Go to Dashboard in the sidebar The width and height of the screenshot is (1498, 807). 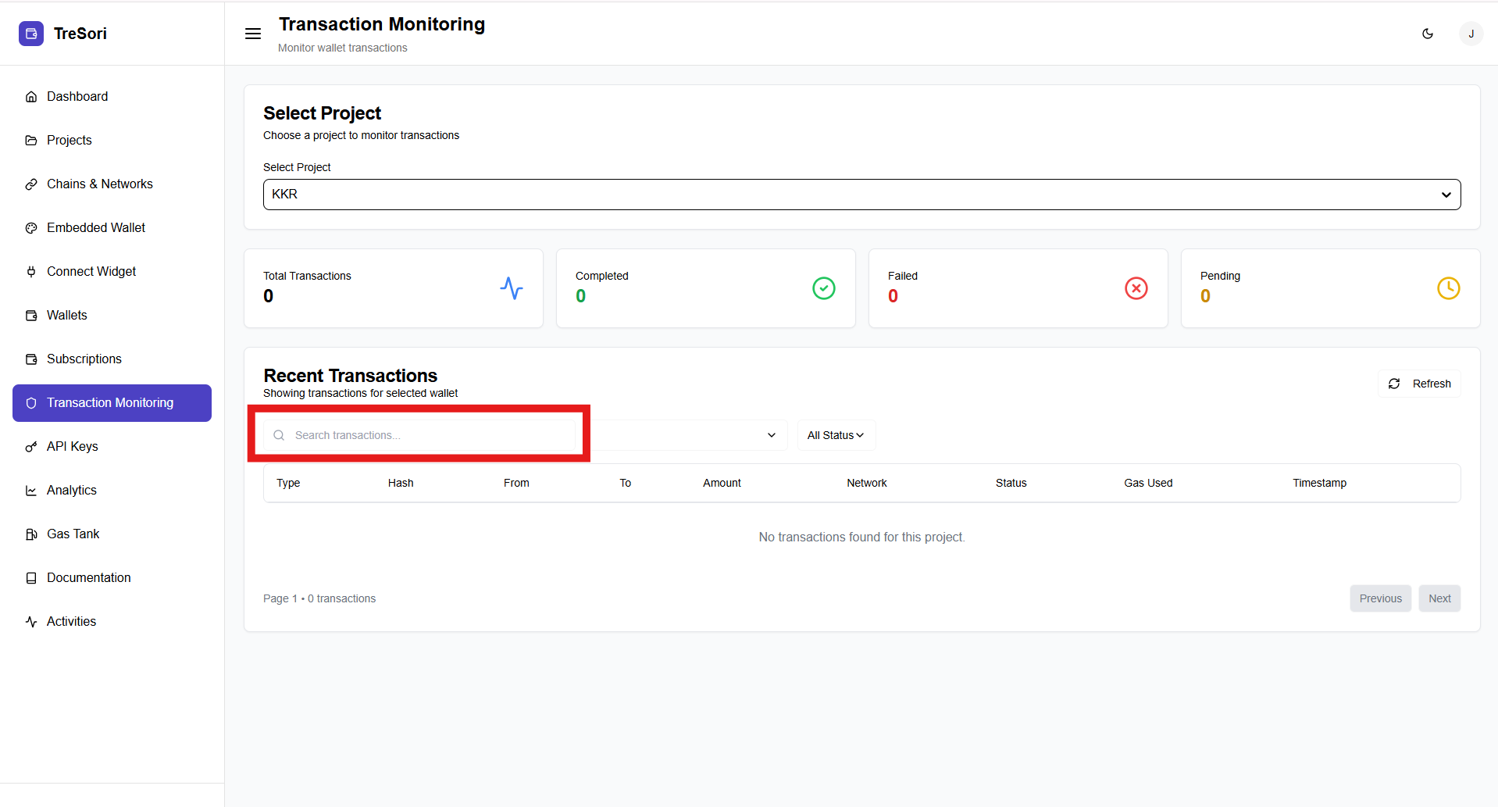[x=77, y=96]
